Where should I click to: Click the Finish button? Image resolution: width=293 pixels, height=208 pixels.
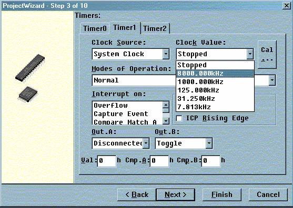tap(221, 194)
